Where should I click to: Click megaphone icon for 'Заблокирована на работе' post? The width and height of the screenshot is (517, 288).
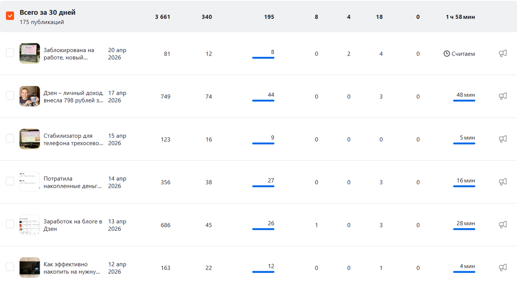click(x=502, y=53)
